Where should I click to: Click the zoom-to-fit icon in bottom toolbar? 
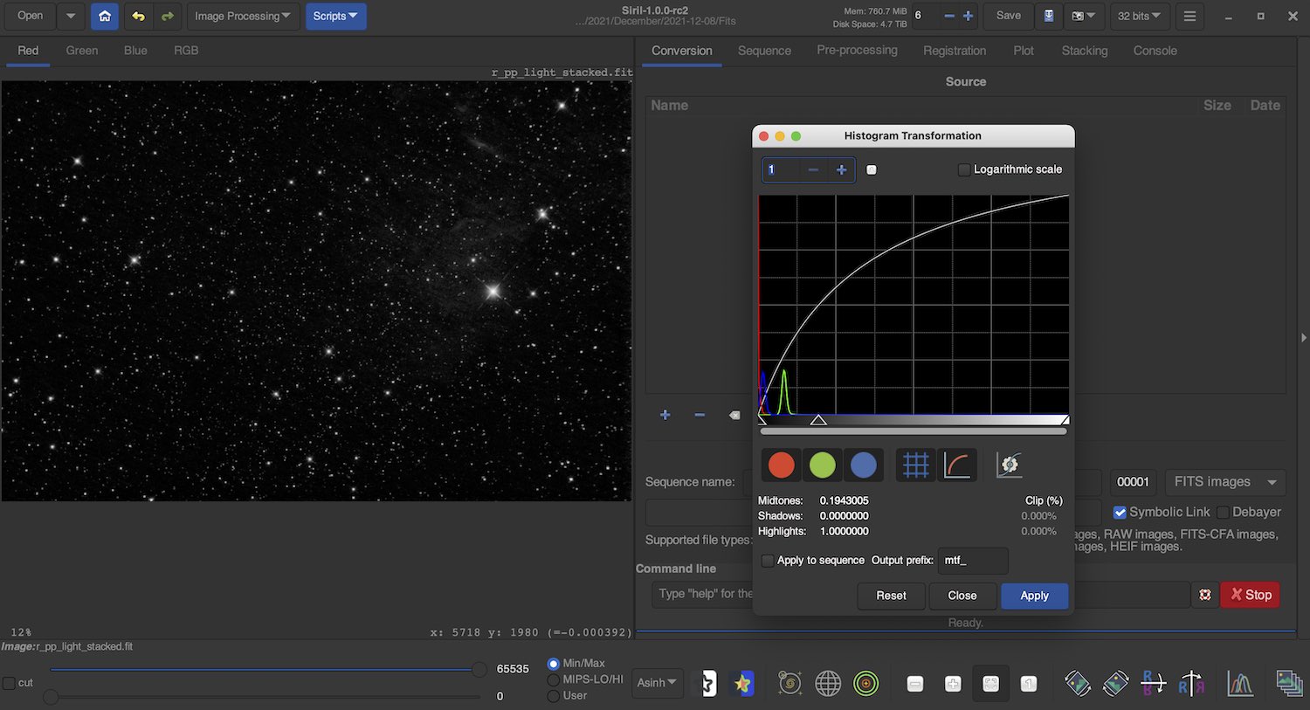tap(990, 684)
